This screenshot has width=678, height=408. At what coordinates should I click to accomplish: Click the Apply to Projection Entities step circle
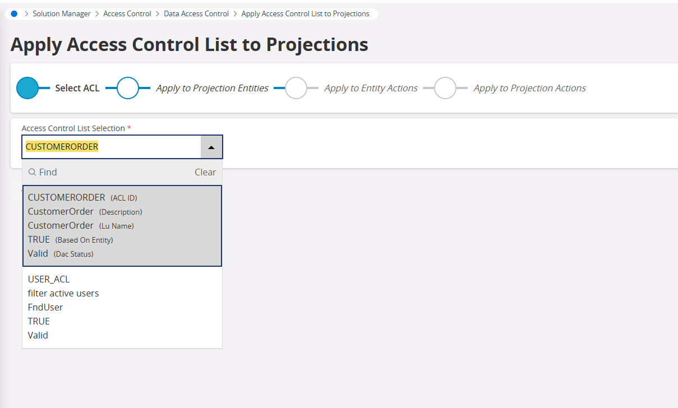coord(128,88)
